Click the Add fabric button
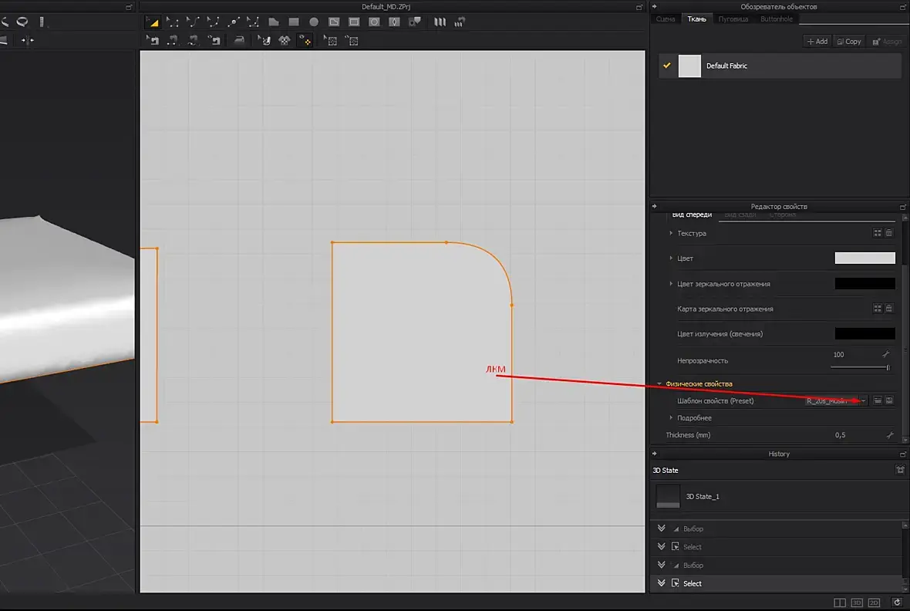 tap(817, 42)
